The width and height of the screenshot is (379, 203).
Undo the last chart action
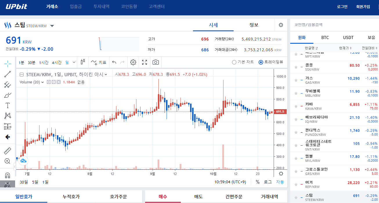(x=114, y=62)
